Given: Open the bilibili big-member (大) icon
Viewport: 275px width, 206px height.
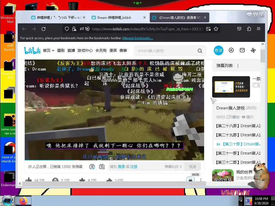Looking at the screenshot, I should pyautogui.click(x=231, y=50).
